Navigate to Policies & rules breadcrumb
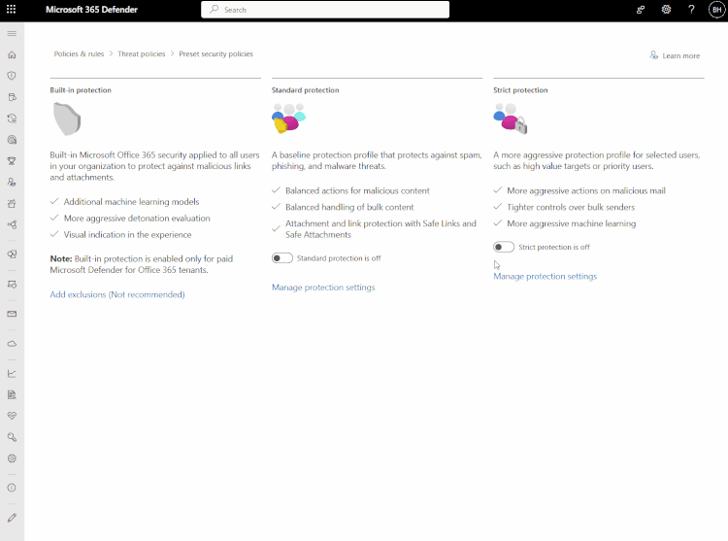 tap(79, 53)
